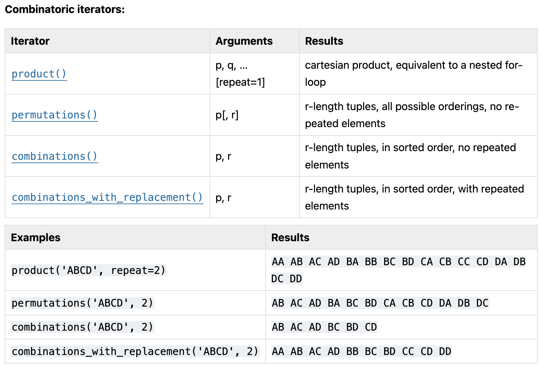The height and width of the screenshot is (367, 541).
Task: Open the permutations() documentation link
Action: pyautogui.click(x=55, y=115)
